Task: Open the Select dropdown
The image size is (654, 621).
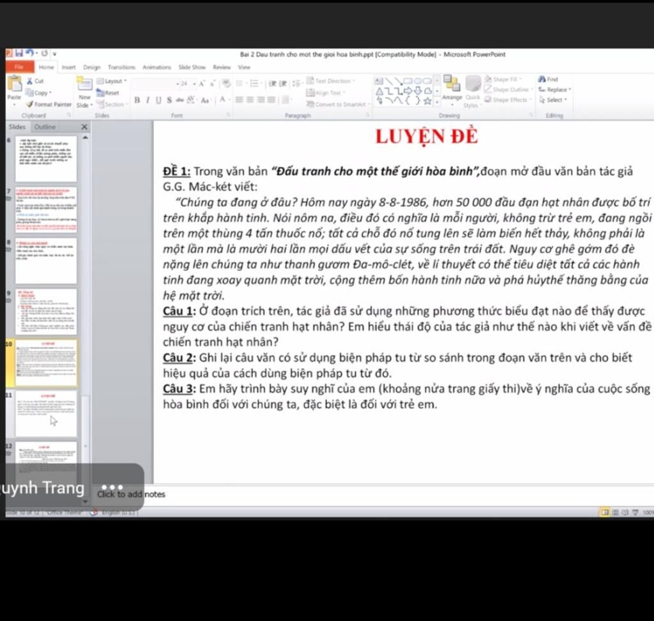Action: [553, 100]
